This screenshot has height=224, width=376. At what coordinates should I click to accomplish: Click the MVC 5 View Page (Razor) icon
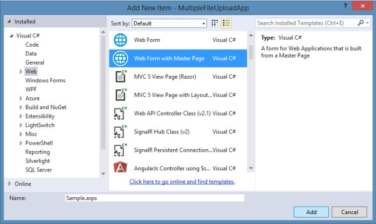[121, 76]
